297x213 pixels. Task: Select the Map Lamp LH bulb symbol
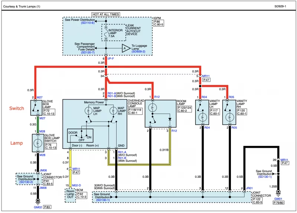coord(89,111)
